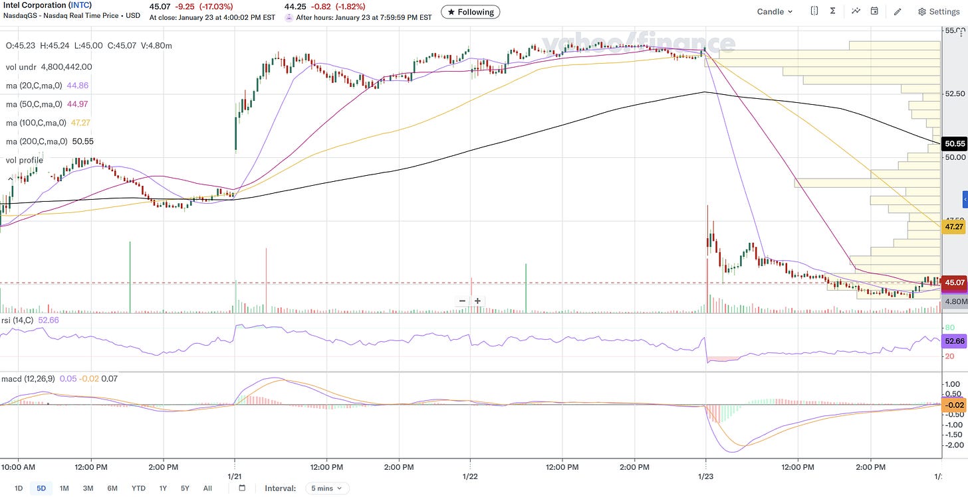Click the technical events line-chart icon
Screen dimensions: 968x497
coord(856,11)
